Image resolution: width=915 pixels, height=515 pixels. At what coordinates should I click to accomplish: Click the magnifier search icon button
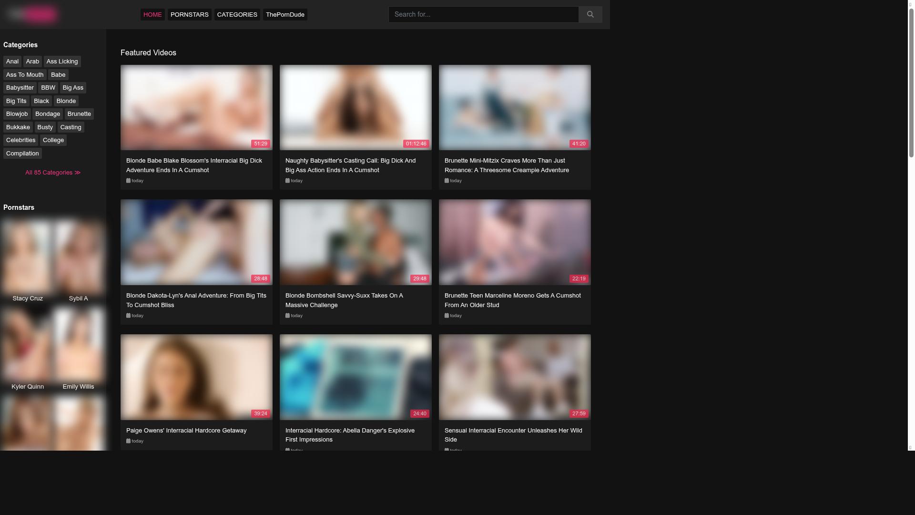(x=590, y=14)
